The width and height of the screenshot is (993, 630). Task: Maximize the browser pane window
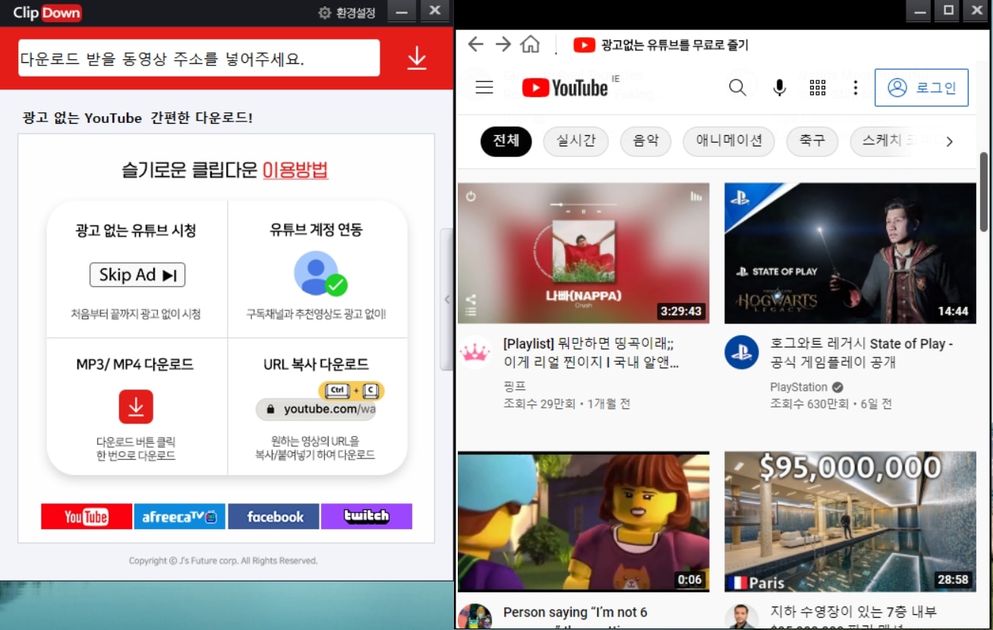click(x=948, y=10)
